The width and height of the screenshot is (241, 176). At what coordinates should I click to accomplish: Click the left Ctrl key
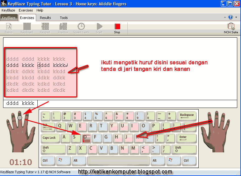tap(48, 161)
